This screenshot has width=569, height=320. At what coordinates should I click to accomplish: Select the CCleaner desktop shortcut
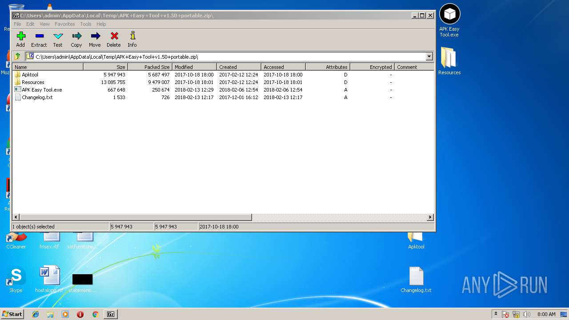[x=16, y=240]
